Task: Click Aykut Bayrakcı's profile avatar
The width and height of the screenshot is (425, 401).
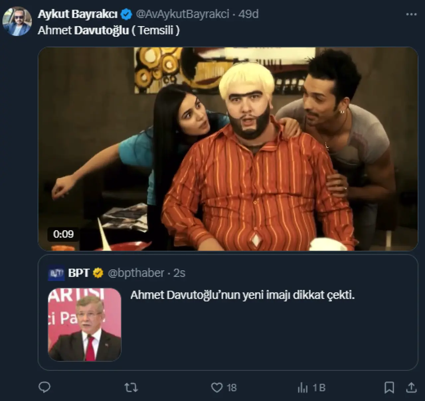Action: click(x=17, y=21)
